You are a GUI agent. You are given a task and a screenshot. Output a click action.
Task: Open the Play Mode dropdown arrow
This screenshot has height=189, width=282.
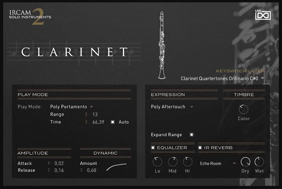[91, 107]
